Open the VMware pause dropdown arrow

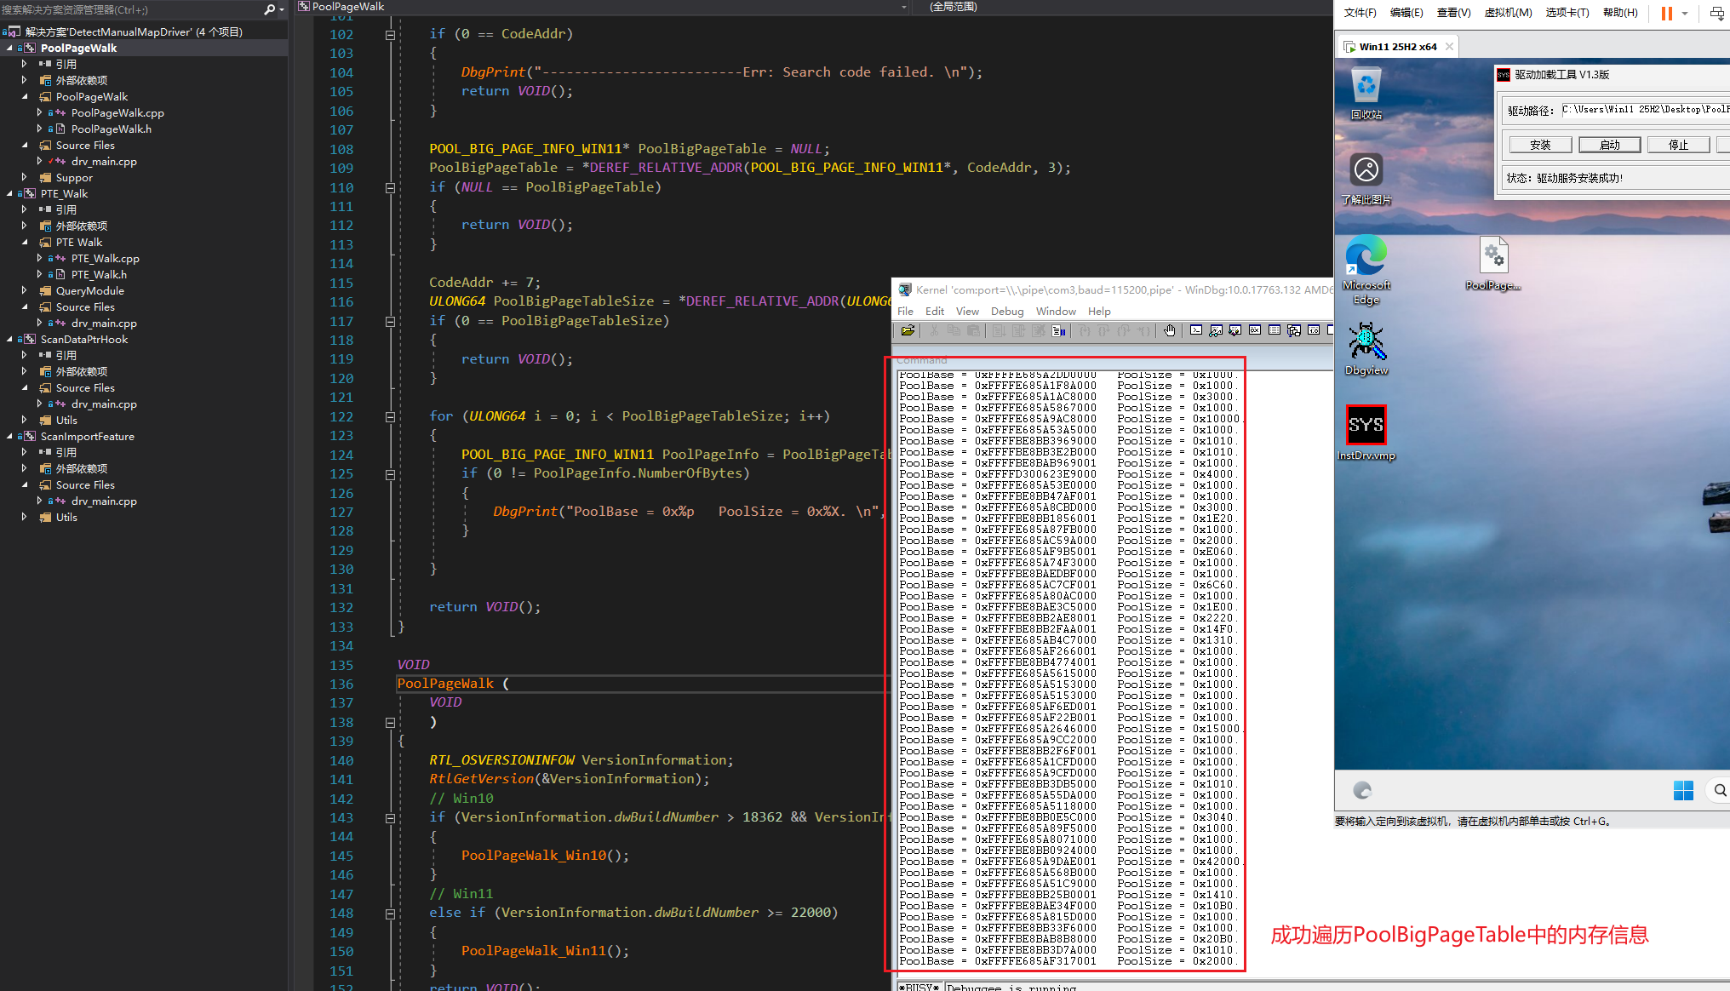pyautogui.click(x=1685, y=13)
